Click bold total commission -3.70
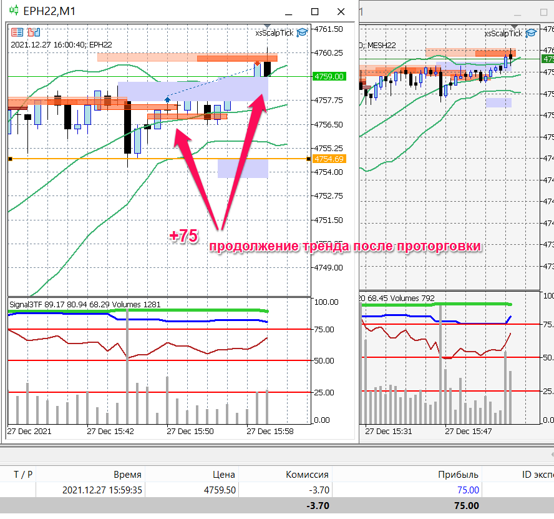This screenshot has width=554, height=519. pos(318,505)
